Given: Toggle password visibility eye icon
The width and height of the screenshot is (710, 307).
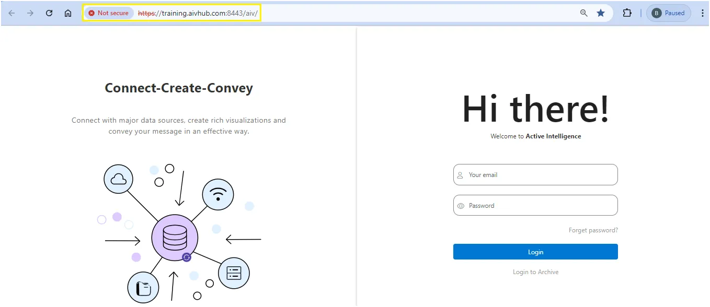Looking at the screenshot, I should click(x=461, y=206).
